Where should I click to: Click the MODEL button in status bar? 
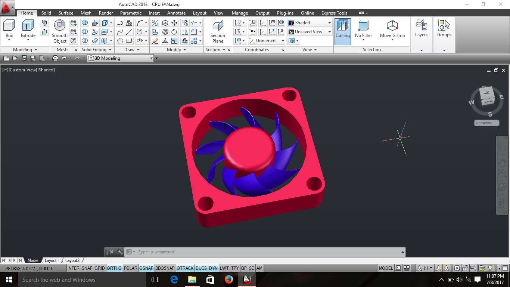click(x=386, y=268)
